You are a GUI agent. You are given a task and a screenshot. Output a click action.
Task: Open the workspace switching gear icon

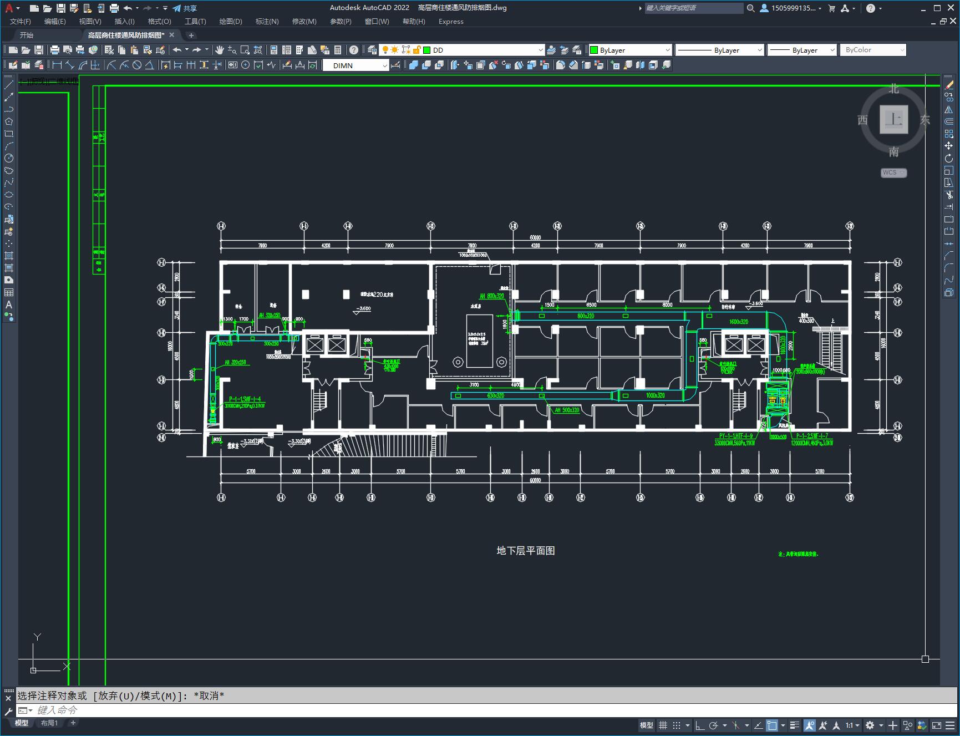pyautogui.click(x=870, y=725)
